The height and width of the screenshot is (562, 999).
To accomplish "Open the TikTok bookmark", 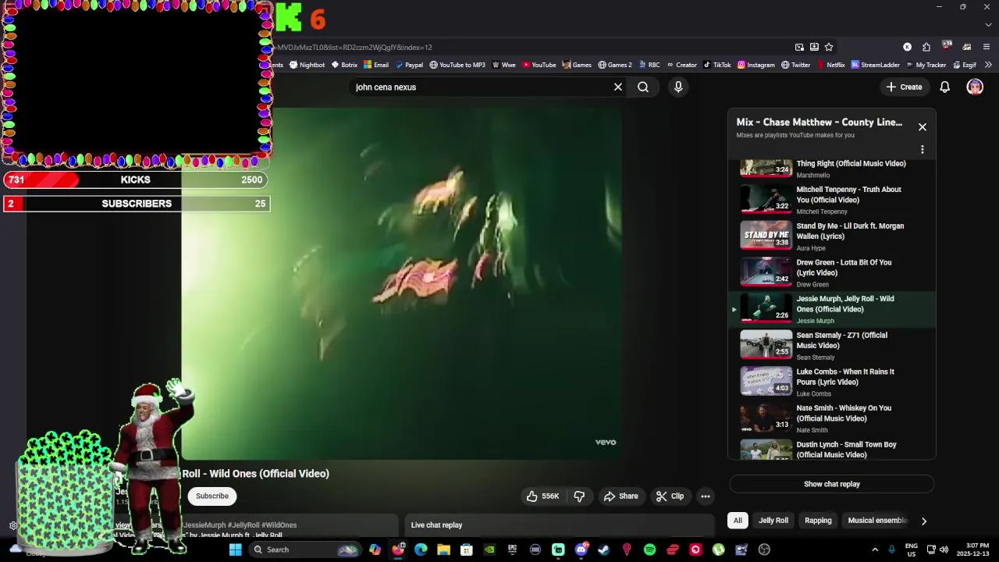I will (x=717, y=65).
